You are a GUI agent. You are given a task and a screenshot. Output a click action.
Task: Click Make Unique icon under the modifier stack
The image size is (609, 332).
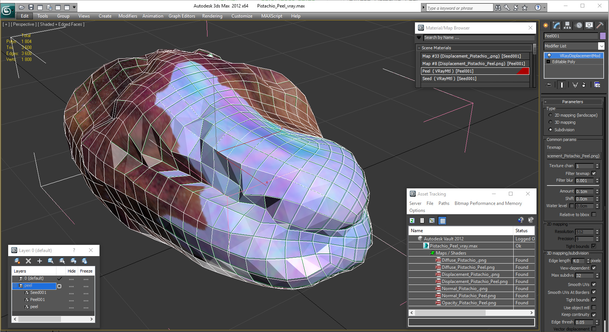pyautogui.click(x=575, y=85)
